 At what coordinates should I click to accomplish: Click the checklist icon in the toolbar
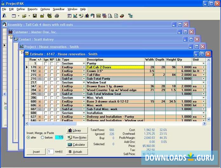(x=70, y=16)
